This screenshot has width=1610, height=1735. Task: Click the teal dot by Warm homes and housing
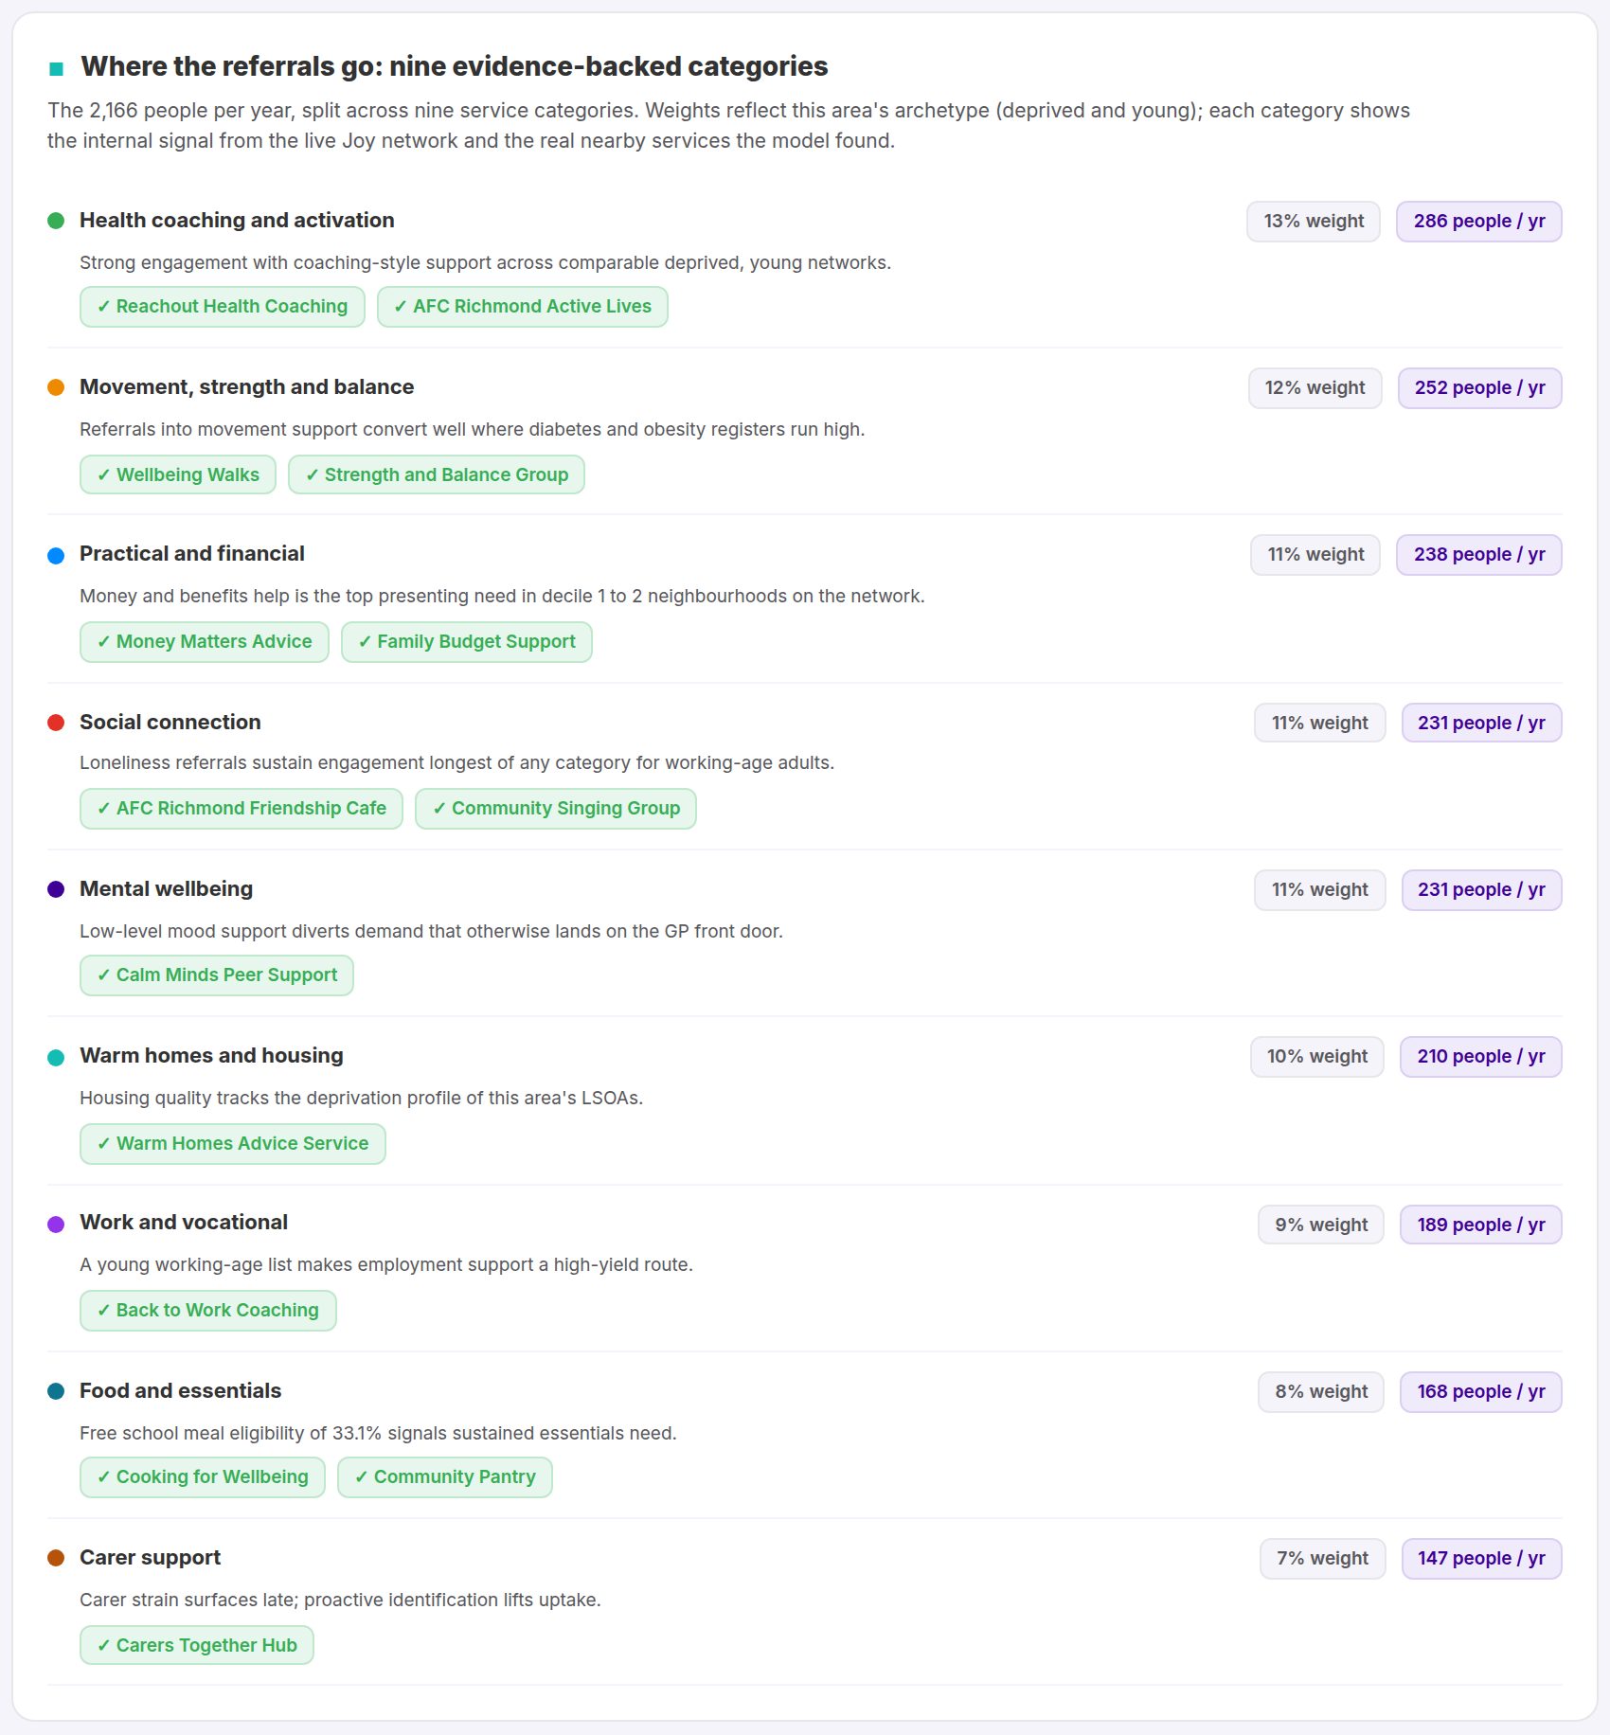[x=56, y=1058]
